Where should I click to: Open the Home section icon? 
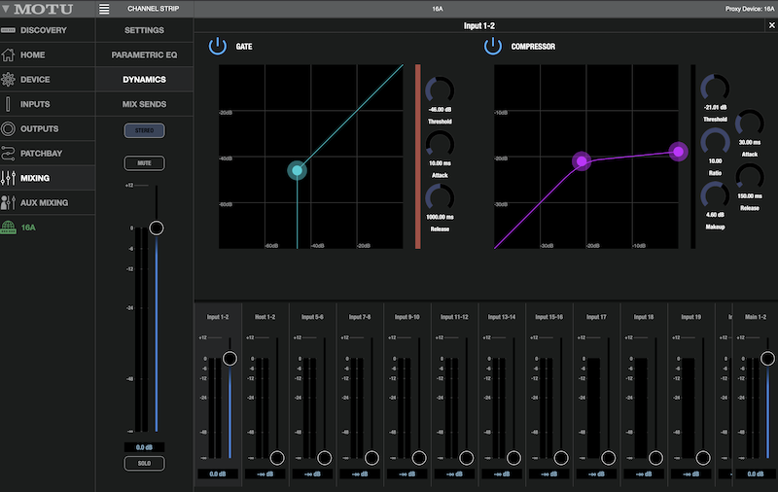tap(9, 55)
